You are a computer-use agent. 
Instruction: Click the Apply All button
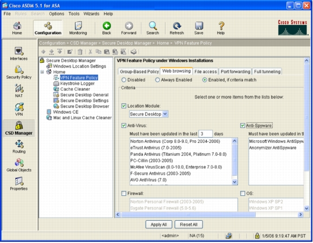(159, 225)
